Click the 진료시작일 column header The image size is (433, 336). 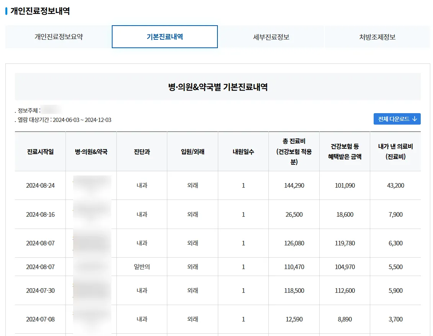(40, 151)
